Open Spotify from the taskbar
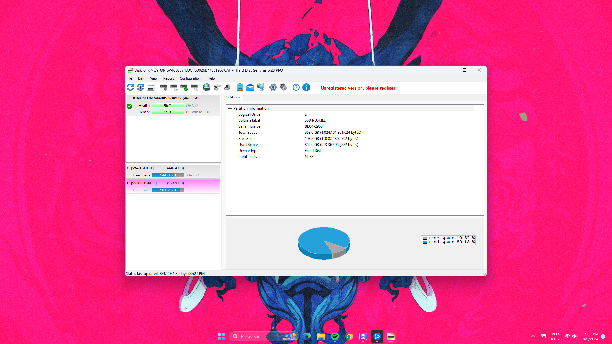This screenshot has width=612, height=344. point(335,336)
